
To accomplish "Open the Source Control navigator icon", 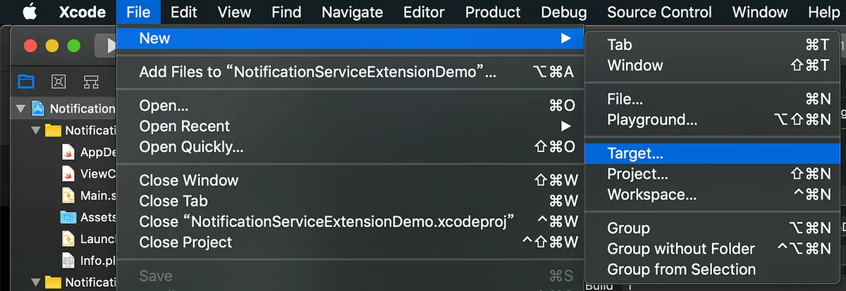I will tap(59, 81).
